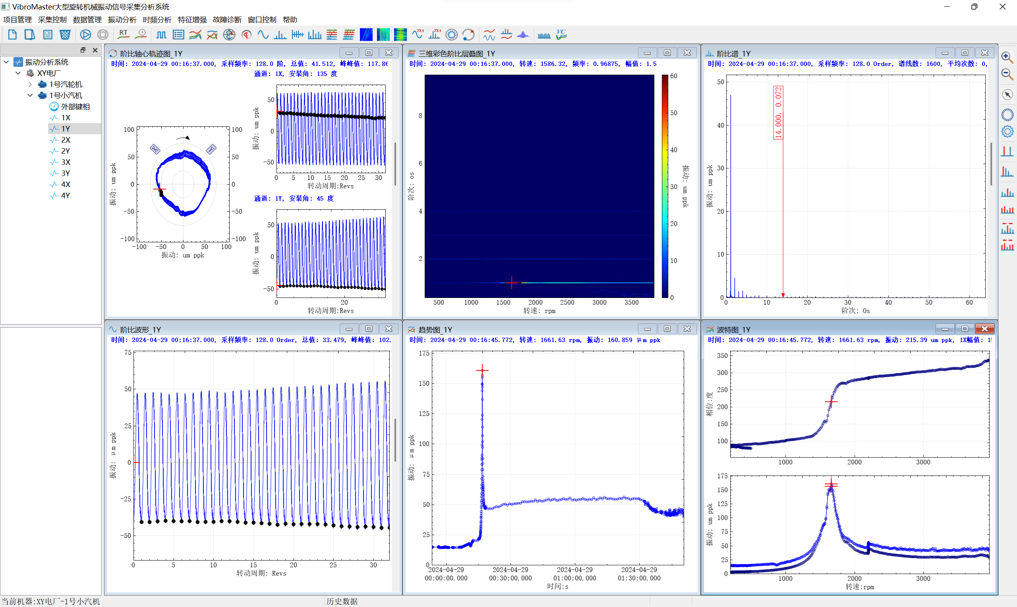Maximize the 阶比波形_1Y window
The image size is (1017, 607).
pos(369,329)
